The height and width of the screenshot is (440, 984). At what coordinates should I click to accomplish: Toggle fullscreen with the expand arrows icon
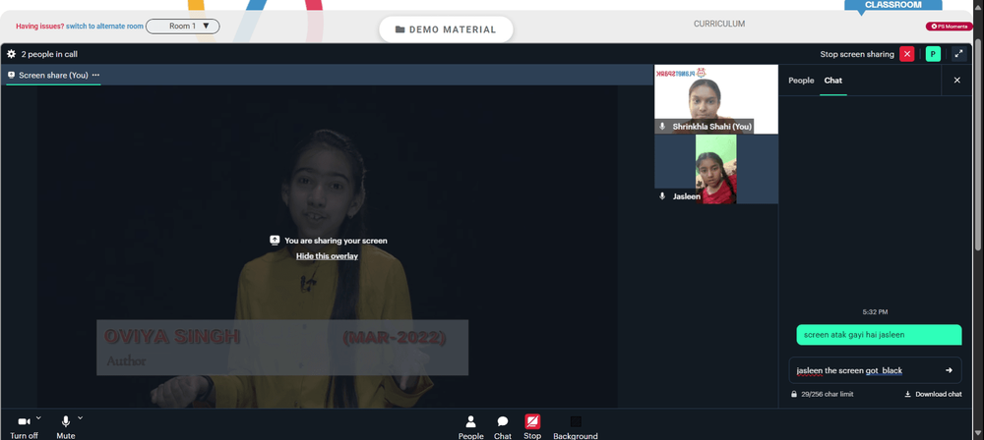(958, 54)
